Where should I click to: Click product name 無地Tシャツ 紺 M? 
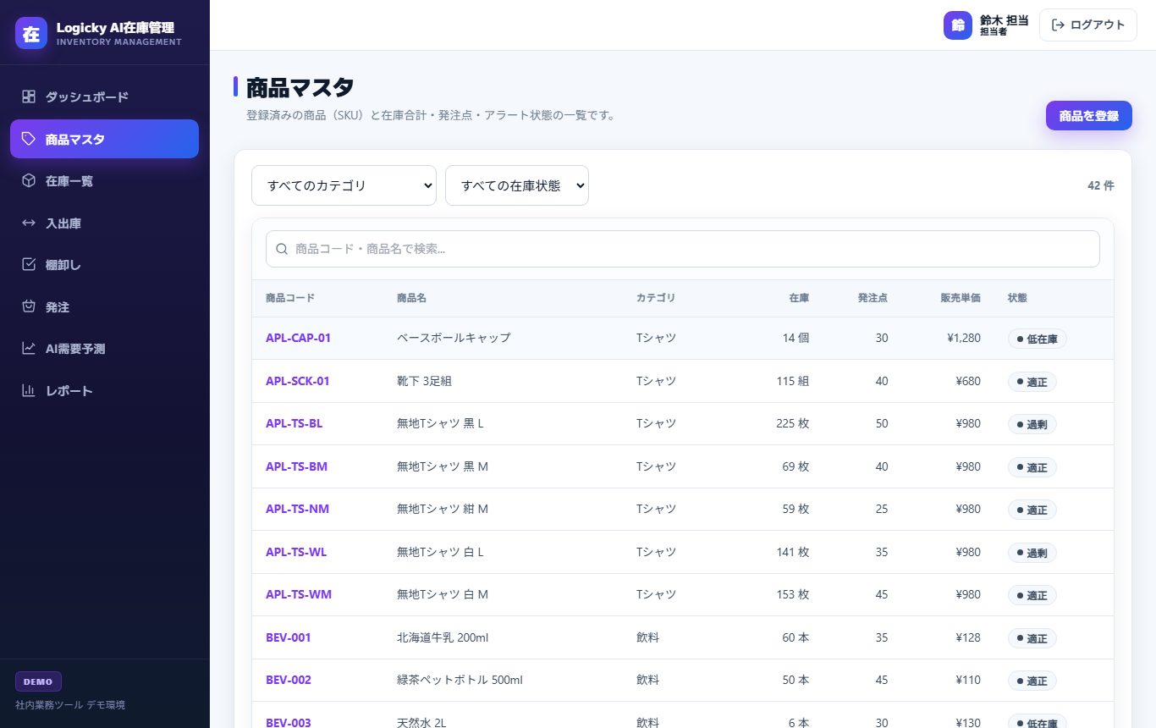pos(443,509)
